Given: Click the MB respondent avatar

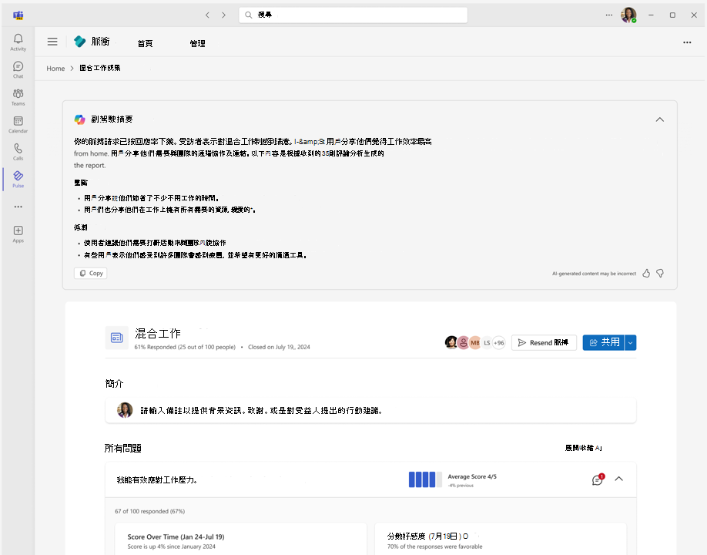Looking at the screenshot, I should tap(475, 343).
